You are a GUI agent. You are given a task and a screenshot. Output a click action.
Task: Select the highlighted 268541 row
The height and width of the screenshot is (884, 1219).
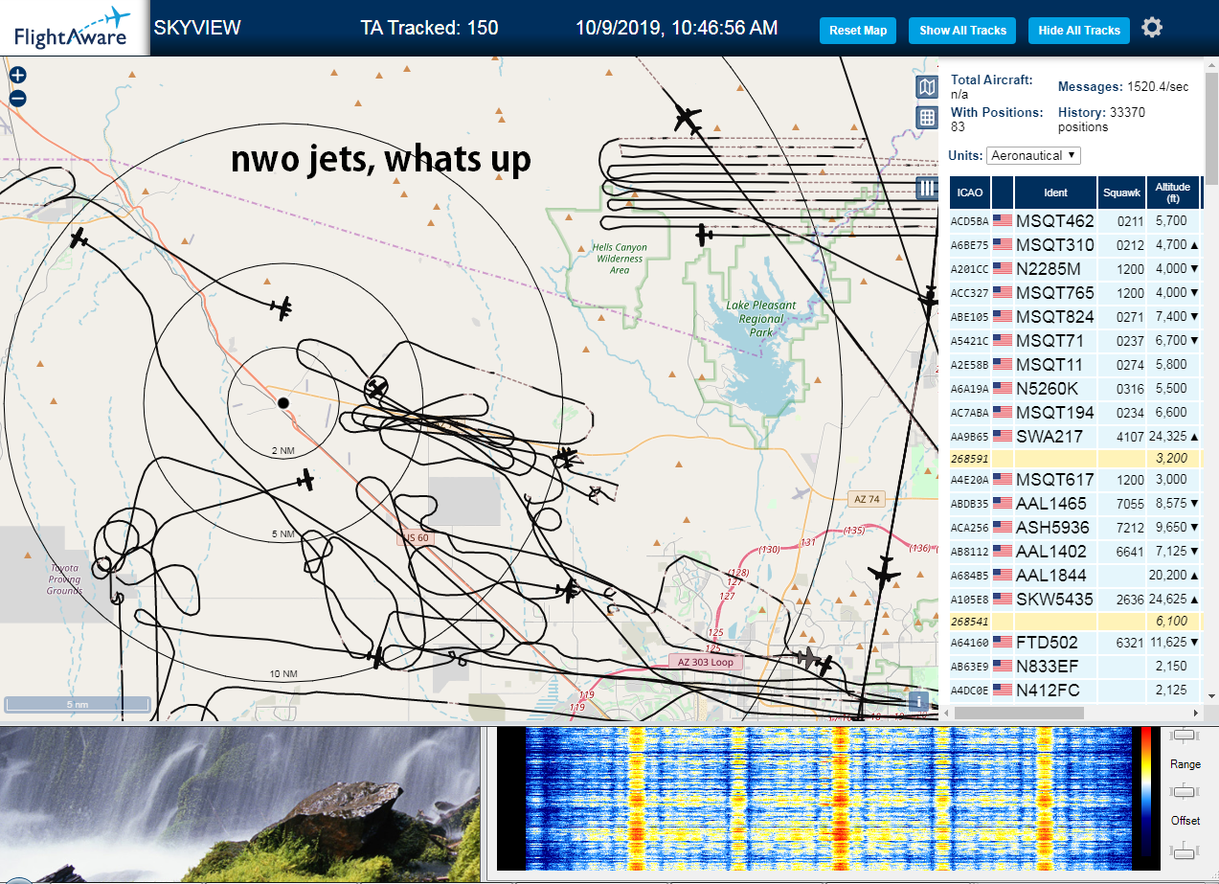tap(1073, 622)
